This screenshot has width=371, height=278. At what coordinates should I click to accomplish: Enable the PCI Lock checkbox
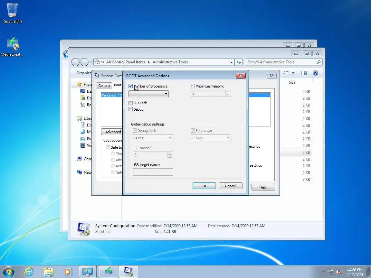click(x=131, y=103)
